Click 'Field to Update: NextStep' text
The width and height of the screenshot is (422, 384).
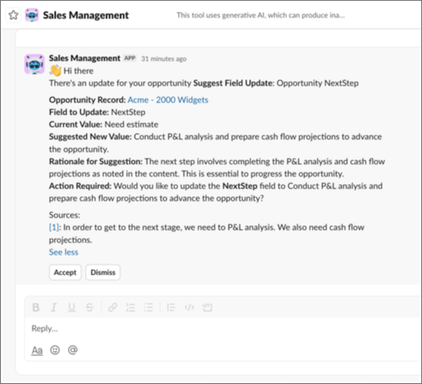click(97, 113)
